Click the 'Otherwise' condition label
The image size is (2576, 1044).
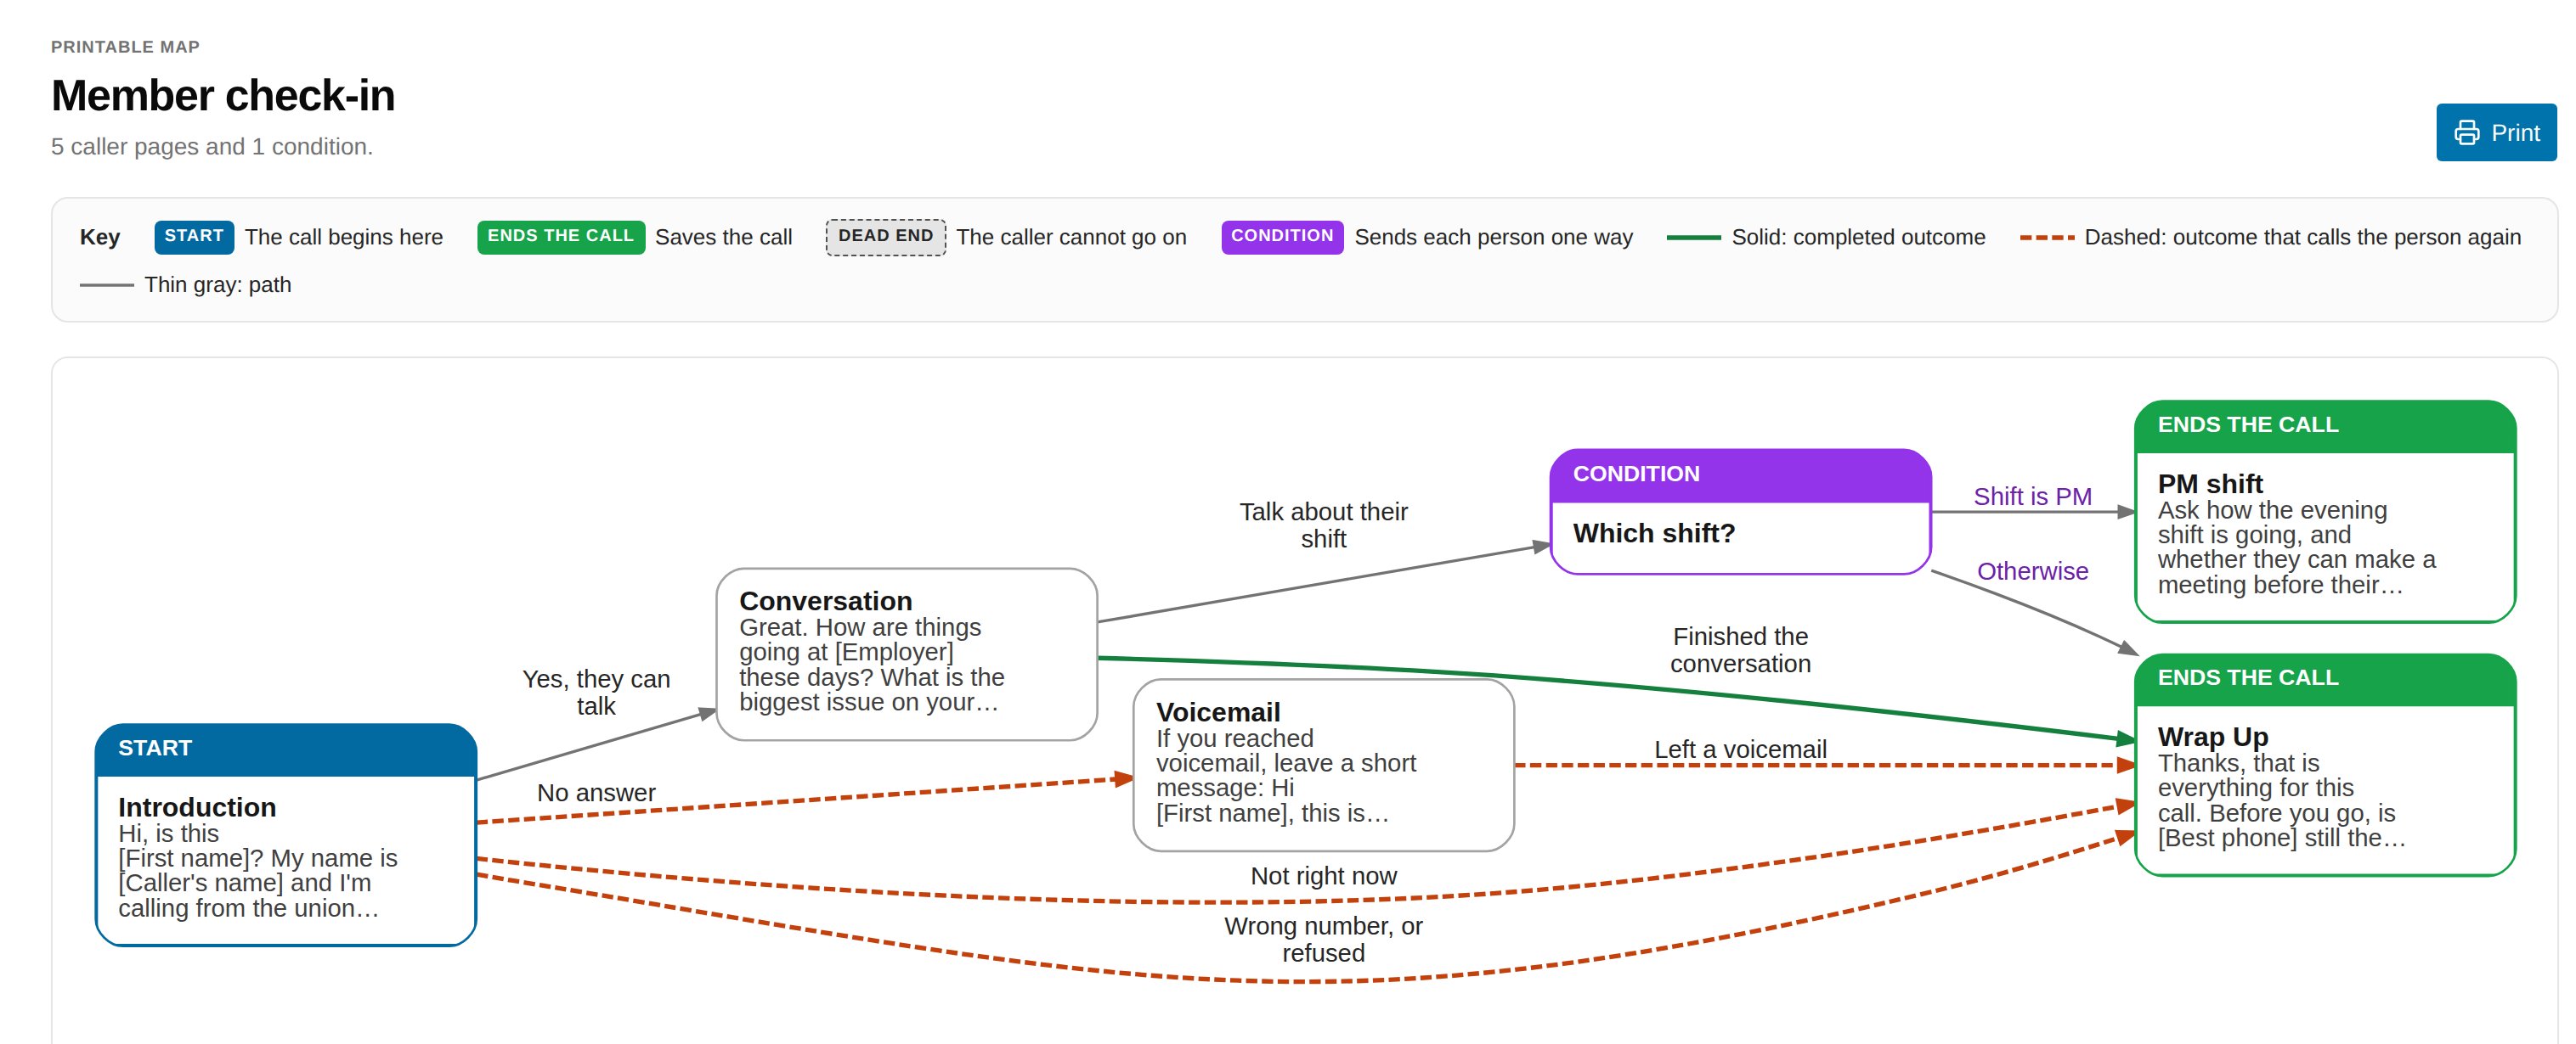pyautogui.click(x=2032, y=571)
